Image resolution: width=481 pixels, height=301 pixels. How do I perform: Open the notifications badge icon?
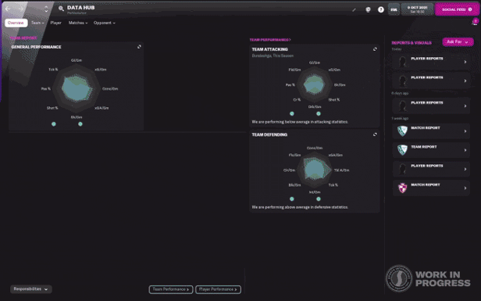pyautogui.click(x=475, y=22)
